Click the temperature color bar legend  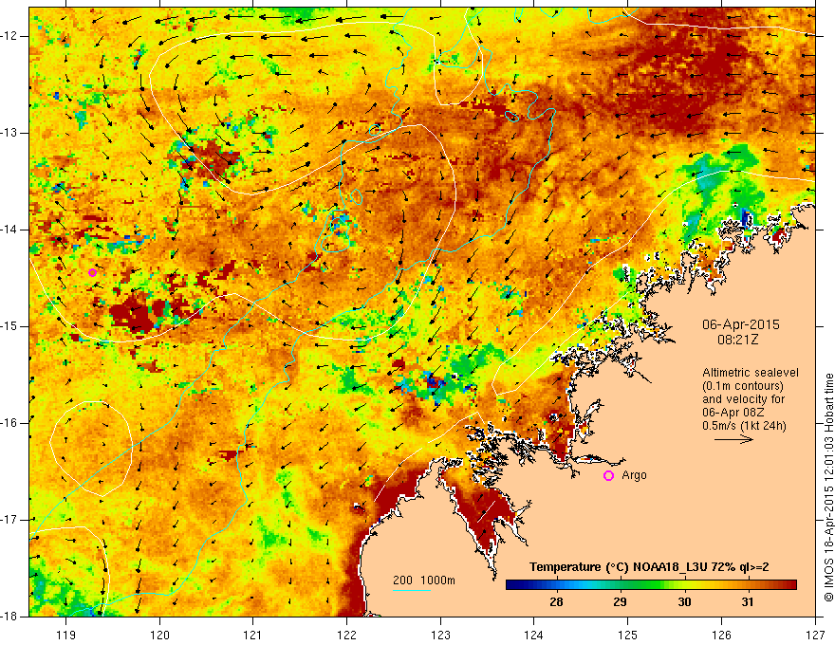pyautogui.click(x=651, y=585)
